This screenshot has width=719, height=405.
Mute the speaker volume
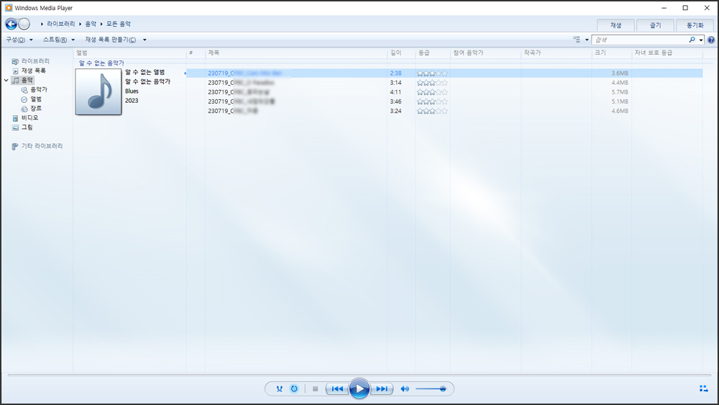click(404, 389)
